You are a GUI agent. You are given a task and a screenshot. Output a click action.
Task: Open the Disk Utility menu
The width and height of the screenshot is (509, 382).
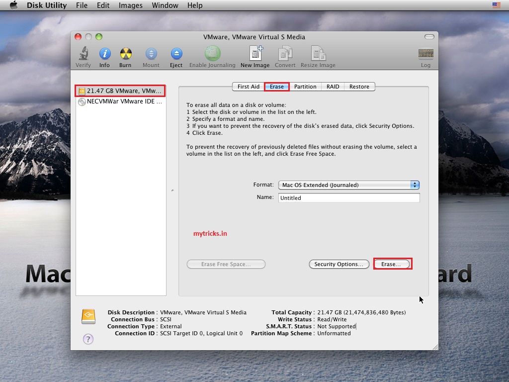pyautogui.click(x=47, y=5)
